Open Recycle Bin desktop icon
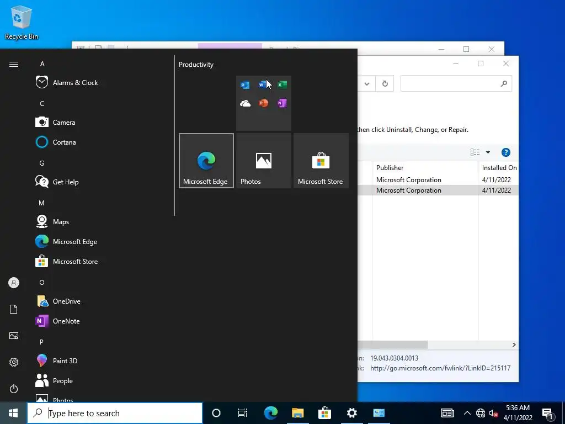The image size is (565, 424). pos(22,22)
